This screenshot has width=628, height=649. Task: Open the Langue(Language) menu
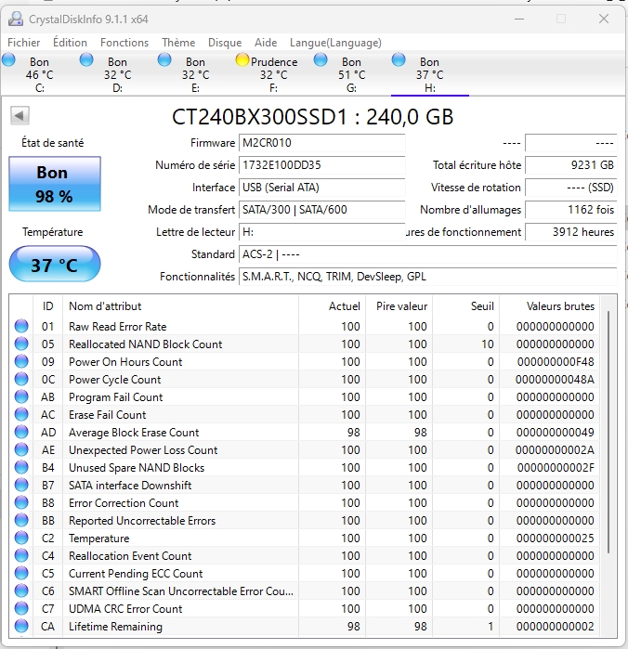[335, 43]
